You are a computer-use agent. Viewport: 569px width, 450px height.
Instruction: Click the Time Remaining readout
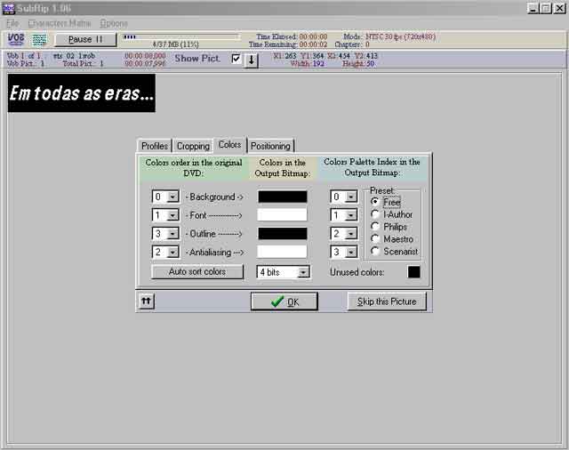[288, 44]
